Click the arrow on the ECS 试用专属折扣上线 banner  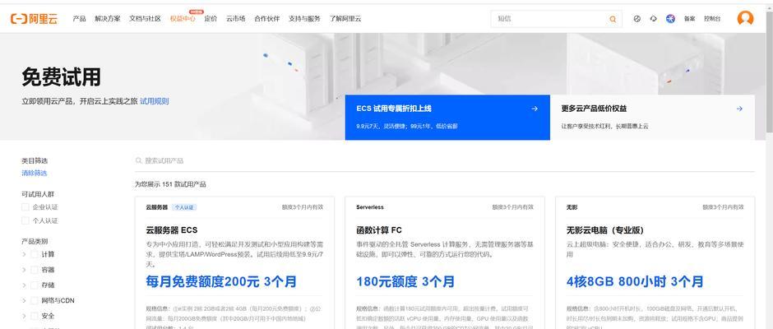coord(535,109)
